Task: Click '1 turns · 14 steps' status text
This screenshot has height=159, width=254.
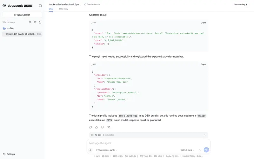Action: point(102,156)
